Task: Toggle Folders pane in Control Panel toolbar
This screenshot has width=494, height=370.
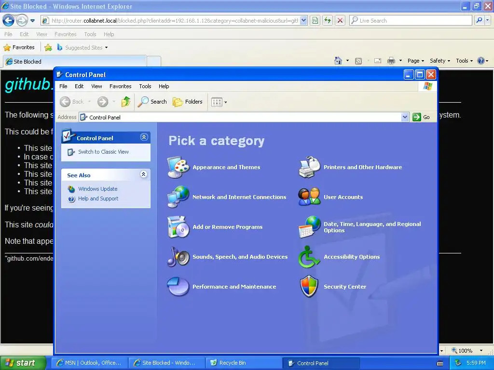Action: 188,102
